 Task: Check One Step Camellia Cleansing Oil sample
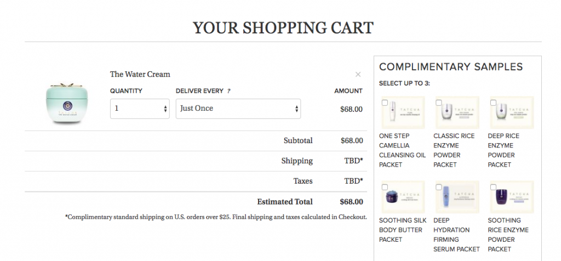coord(385,103)
